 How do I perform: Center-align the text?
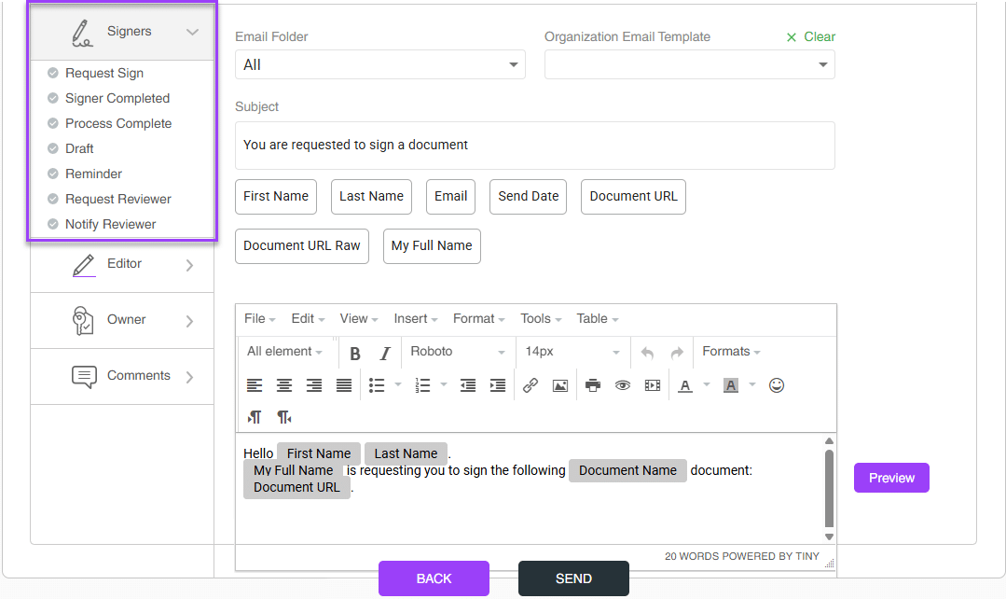click(x=284, y=385)
